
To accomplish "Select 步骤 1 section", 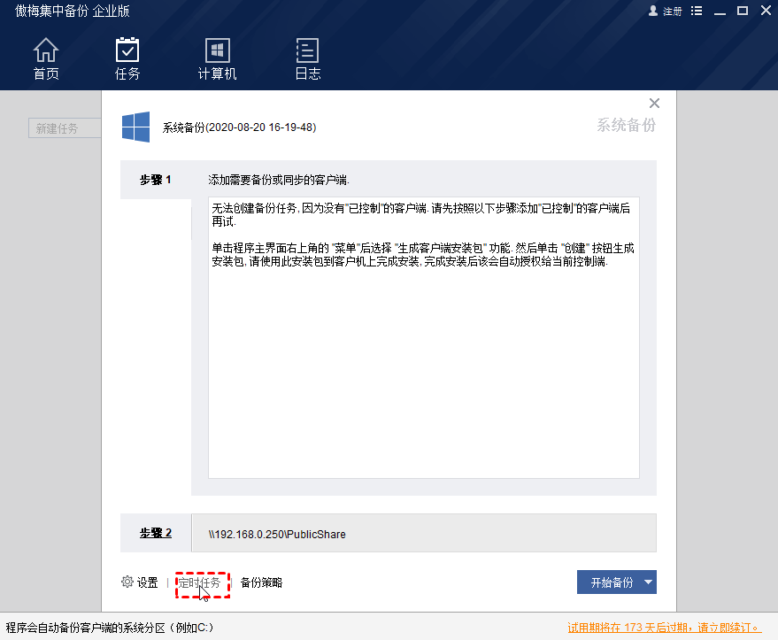I will (x=156, y=180).
